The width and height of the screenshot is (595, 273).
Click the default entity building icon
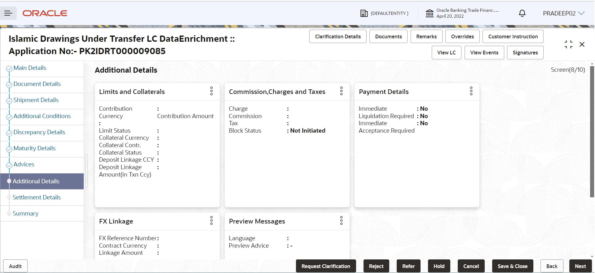(364, 13)
